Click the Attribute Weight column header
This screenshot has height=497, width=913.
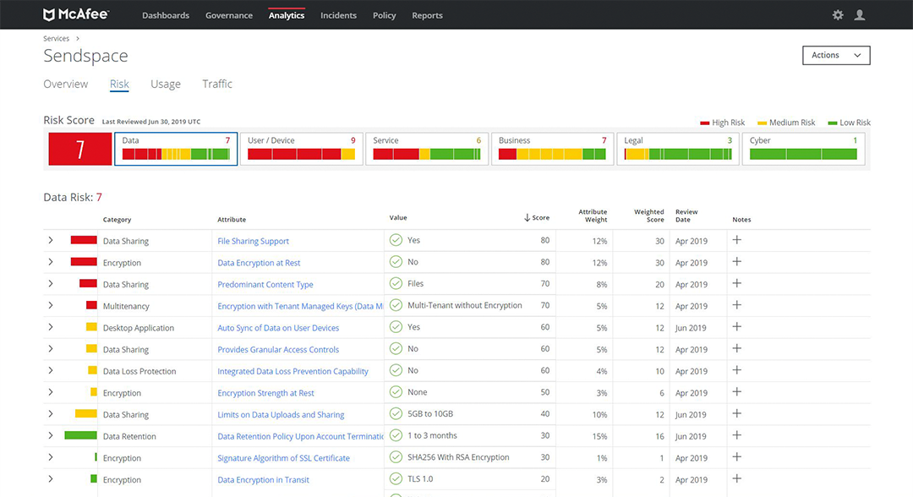click(593, 216)
